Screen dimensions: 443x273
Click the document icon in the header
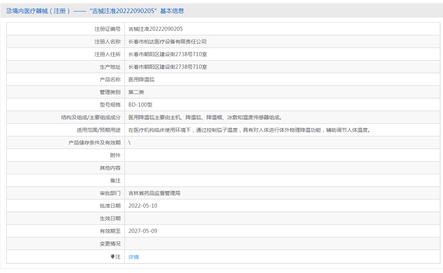click(9, 11)
